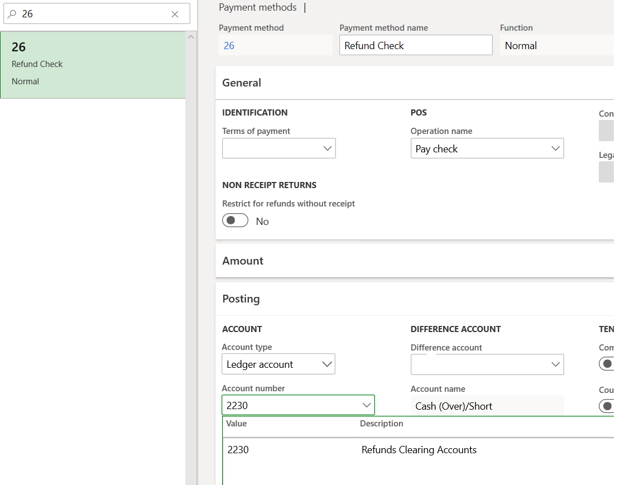The image size is (620, 485).
Task: Toggle Restrict for refunds without receipt
Action: [235, 220]
